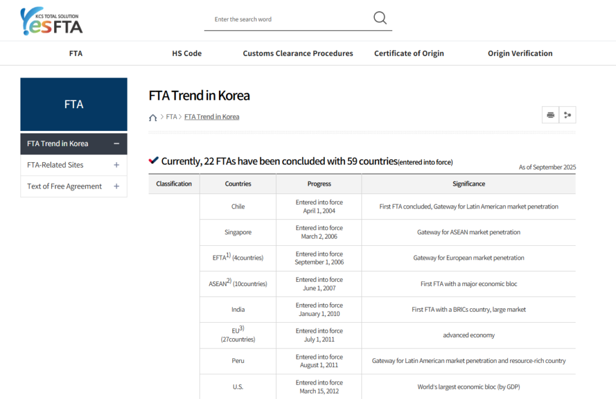Go to home via breadcrumb house icon
This screenshot has width=616, height=399.
[153, 117]
